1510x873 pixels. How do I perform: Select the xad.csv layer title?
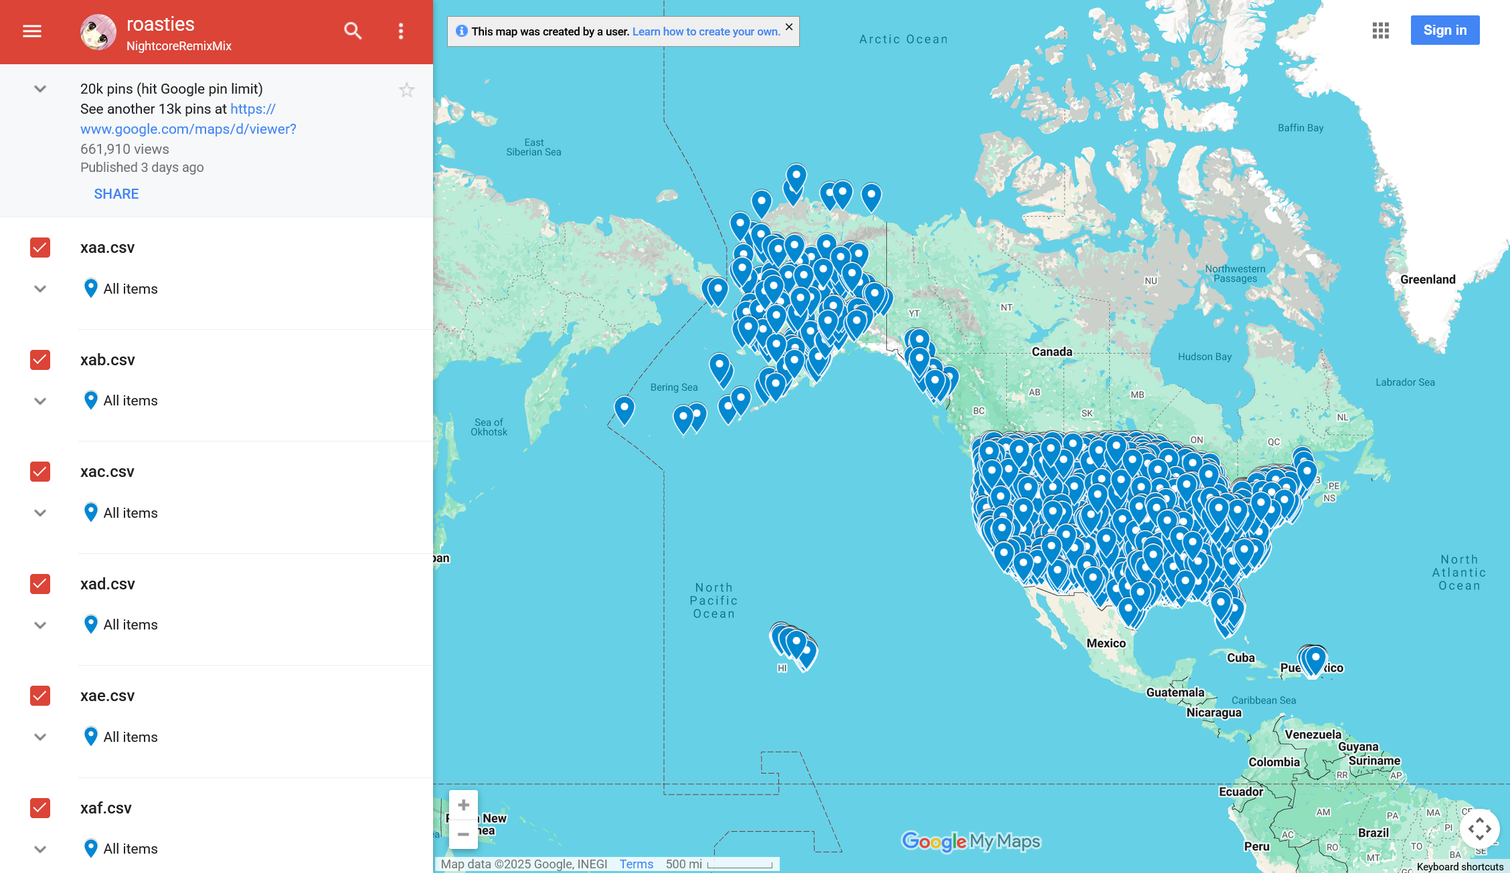click(x=108, y=584)
